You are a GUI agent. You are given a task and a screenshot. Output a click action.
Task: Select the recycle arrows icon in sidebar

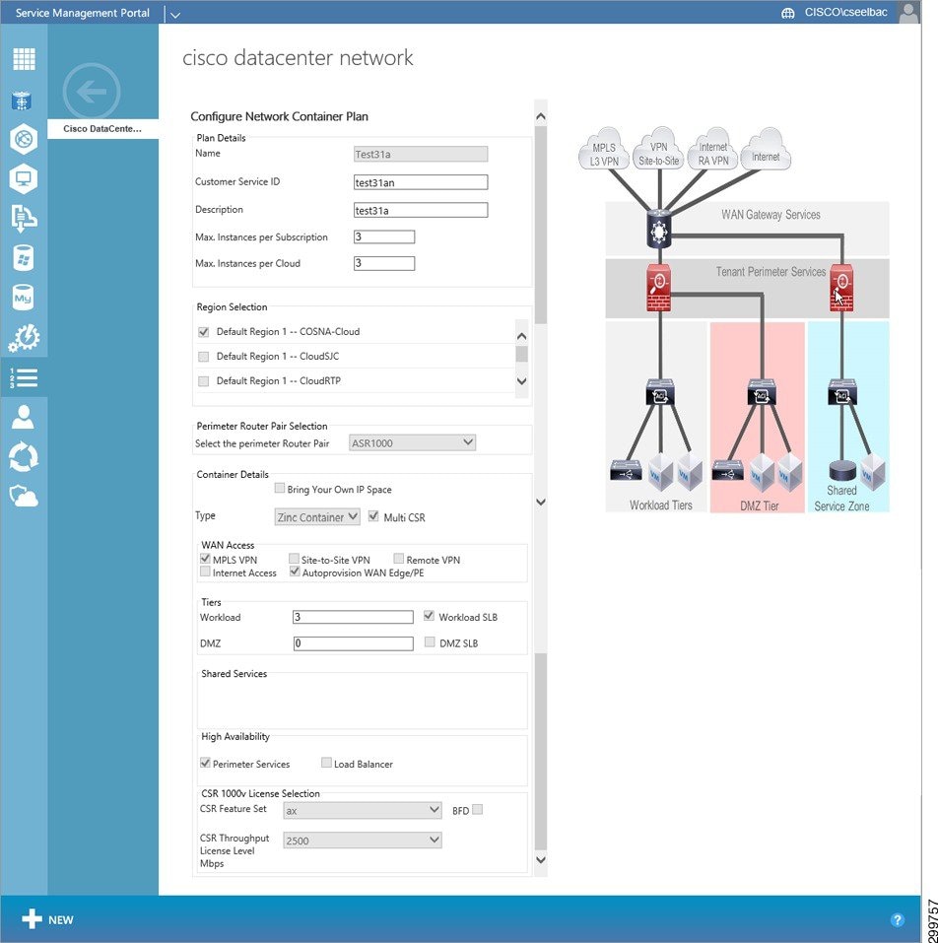pyautogui.click(x=24, y=455)
